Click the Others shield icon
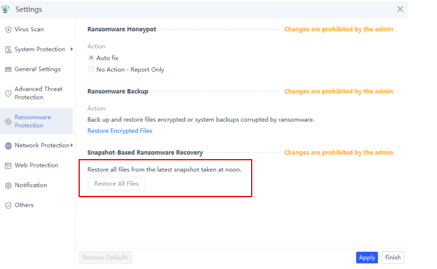 pyautogui.click(x=8, y=206)
